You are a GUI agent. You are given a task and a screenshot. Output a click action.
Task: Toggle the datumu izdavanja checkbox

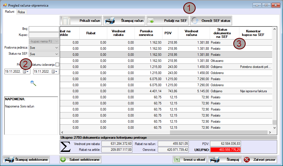coord(57,64)
